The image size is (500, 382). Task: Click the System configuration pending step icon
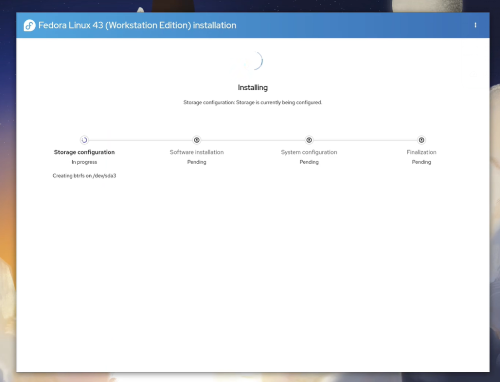tap(309, 140)
